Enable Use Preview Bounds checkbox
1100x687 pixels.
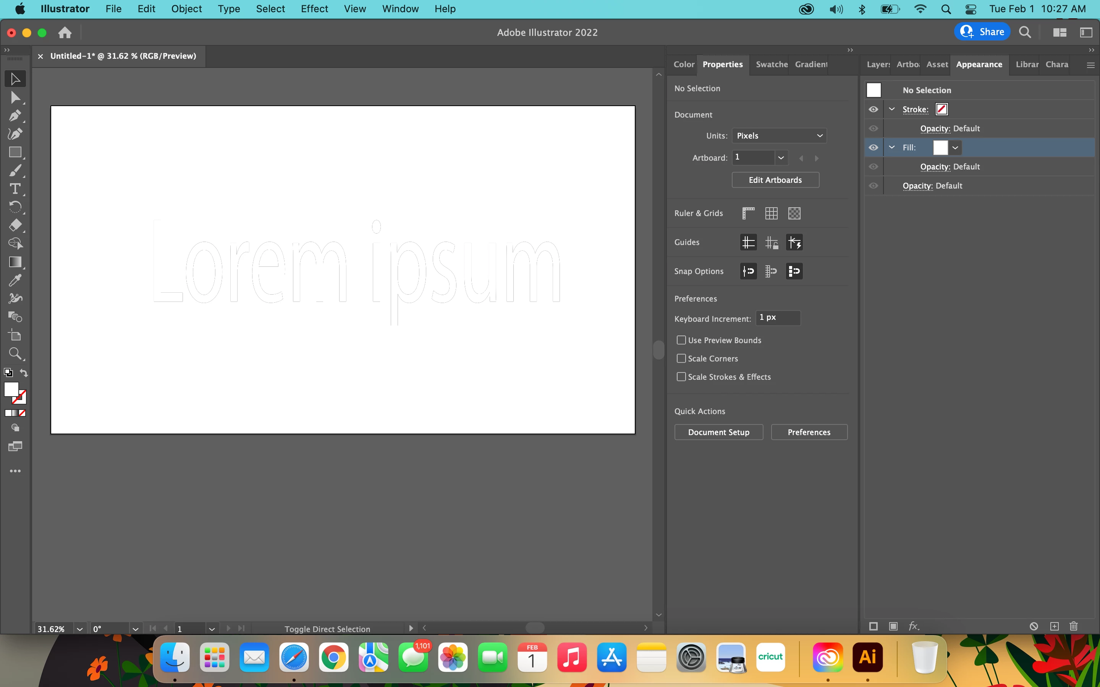point(681,340)
